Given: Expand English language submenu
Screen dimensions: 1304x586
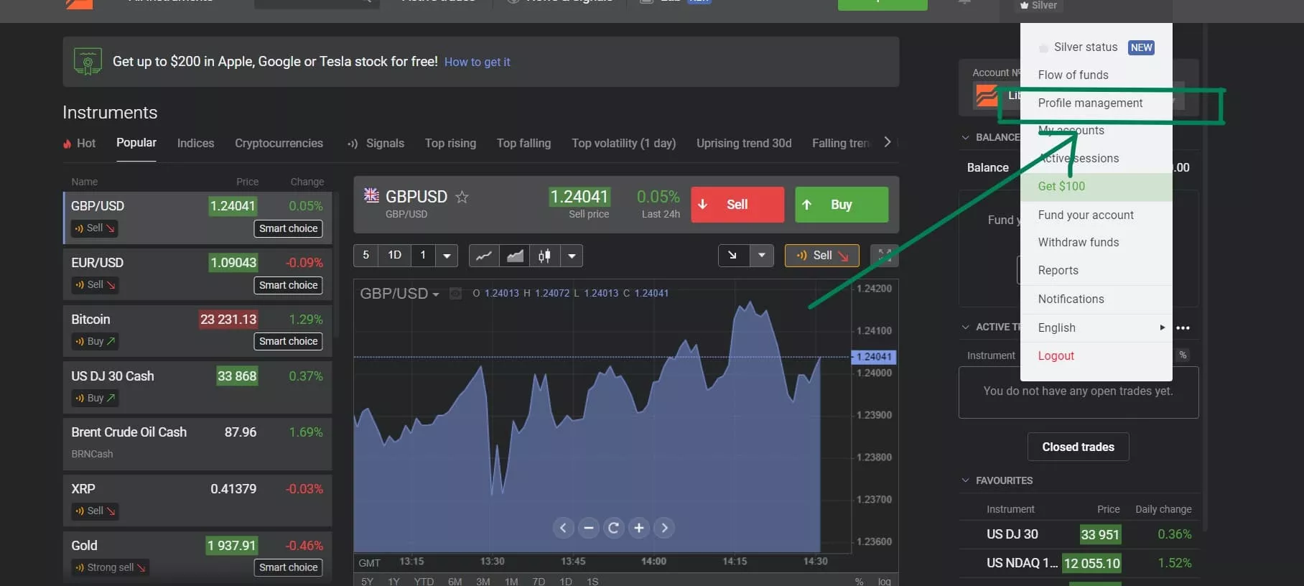Looking at the screenshot, I should (1096, 327).
